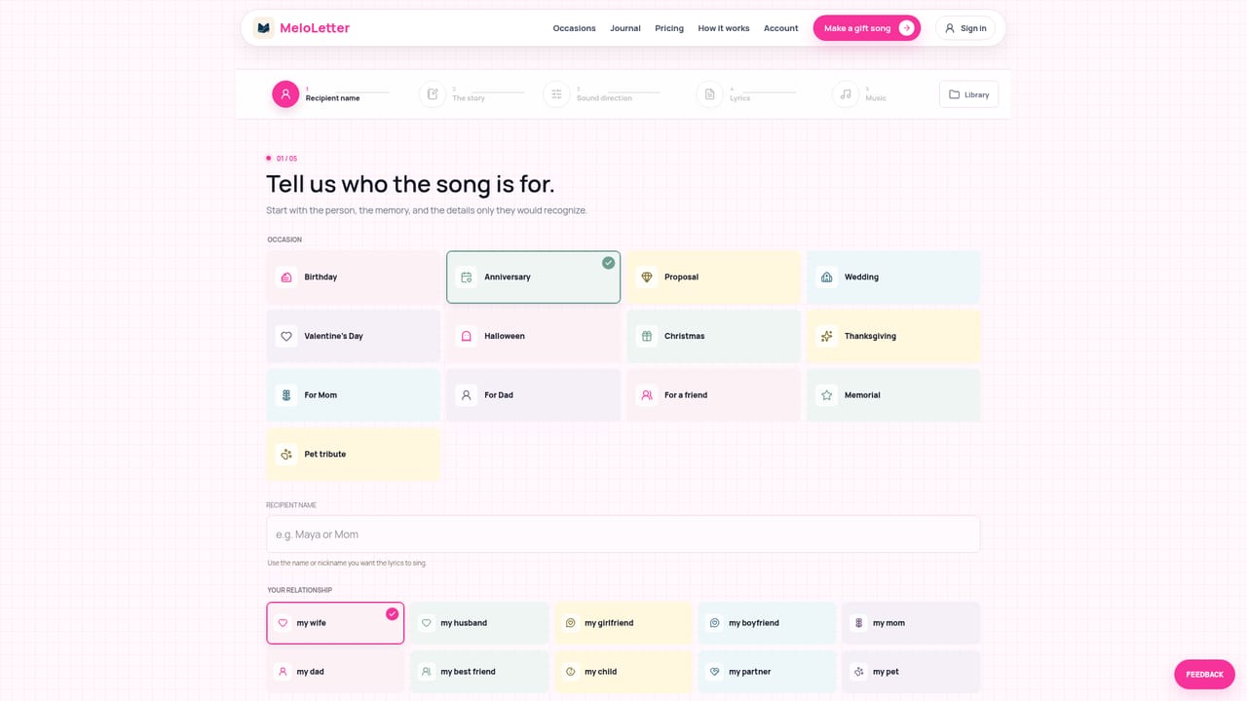Choose the Birthday occasion card
Viewport: 1247px width, 701px height.
tap(353, 277)
